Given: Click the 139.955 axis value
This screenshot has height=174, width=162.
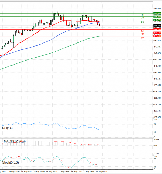Looking at the screenshot, I should pyautogui.click(x=157, y=85).
